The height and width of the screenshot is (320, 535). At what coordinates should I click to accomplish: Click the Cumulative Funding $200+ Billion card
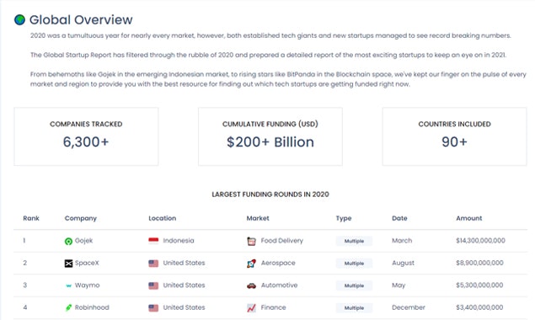tap(270, 136)
